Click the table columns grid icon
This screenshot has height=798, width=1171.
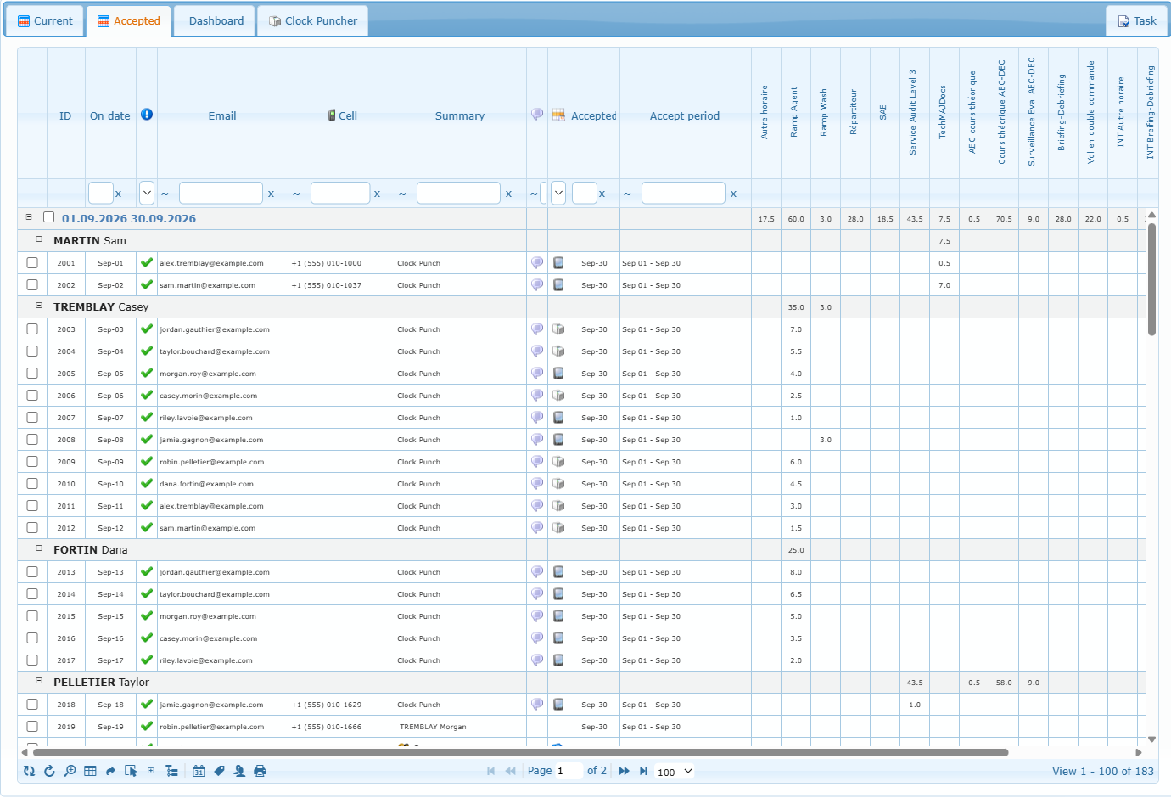click(90, 771)
